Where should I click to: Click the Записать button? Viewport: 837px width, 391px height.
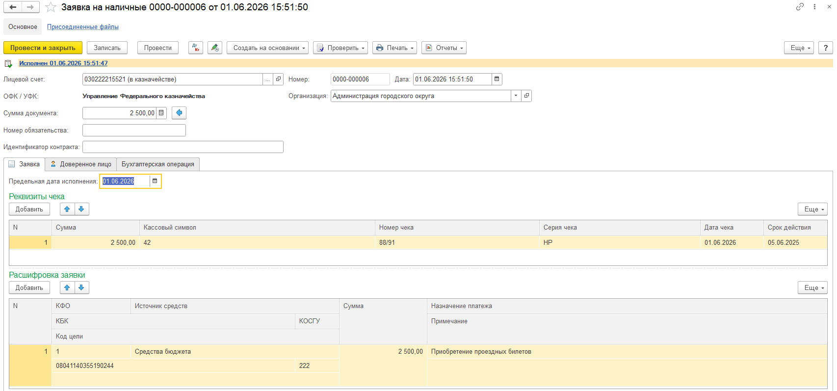click(107, 48)
